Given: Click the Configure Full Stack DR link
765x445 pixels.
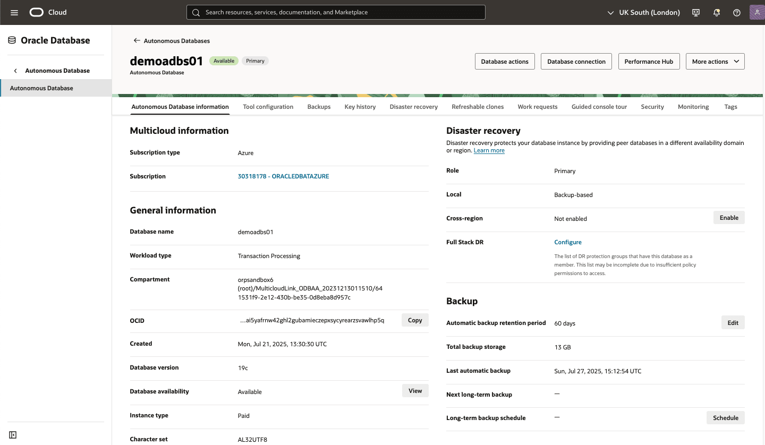Looking at the screenshot, I should click(567, 242).
